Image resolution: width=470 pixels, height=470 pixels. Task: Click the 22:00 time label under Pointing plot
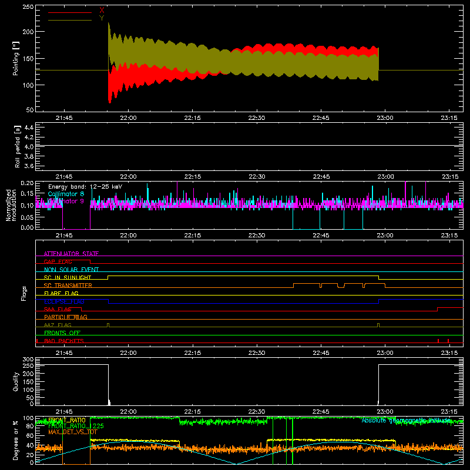click(128, 118)
